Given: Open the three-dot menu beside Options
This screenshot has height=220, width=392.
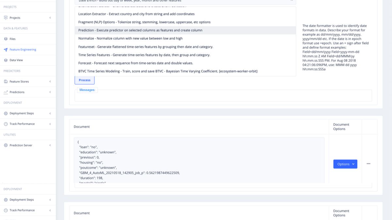Looking at the screenshot, I should tap(368, 164).
